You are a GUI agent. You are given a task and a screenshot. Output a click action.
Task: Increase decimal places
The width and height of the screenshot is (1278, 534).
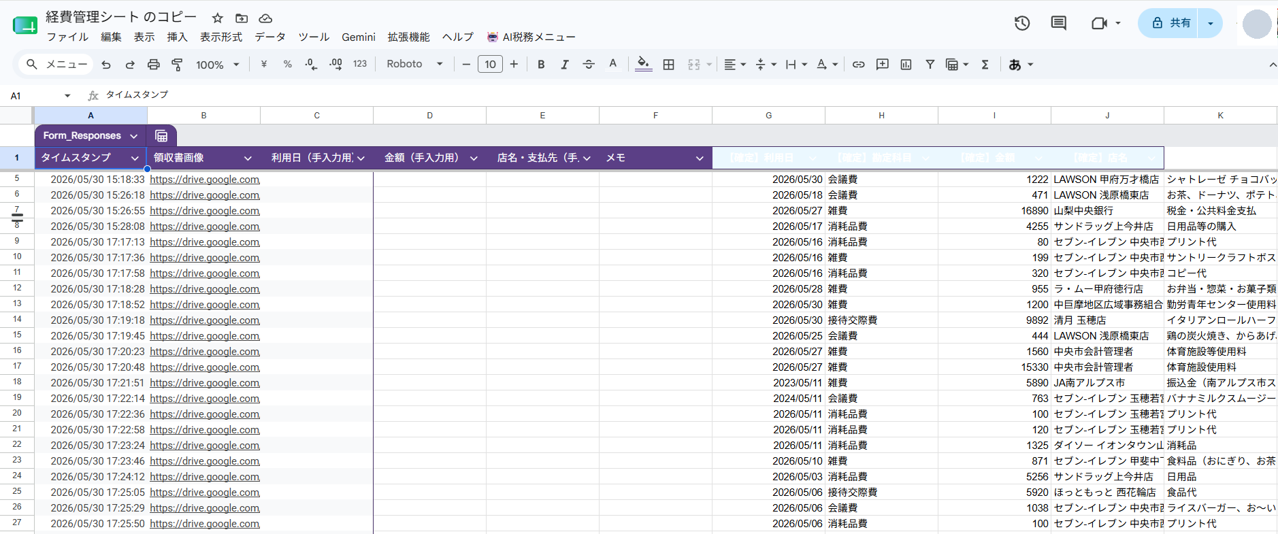click(335, 65)
